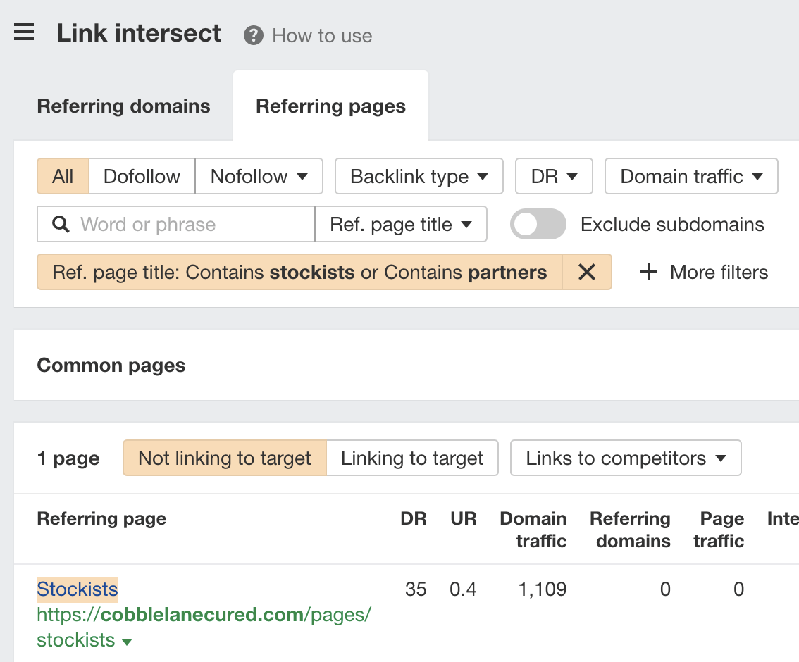Open the Domain traffic dropdown
The width and height of the screenshot is (799, 662).
pyautogui.click(x=690, y=176)
